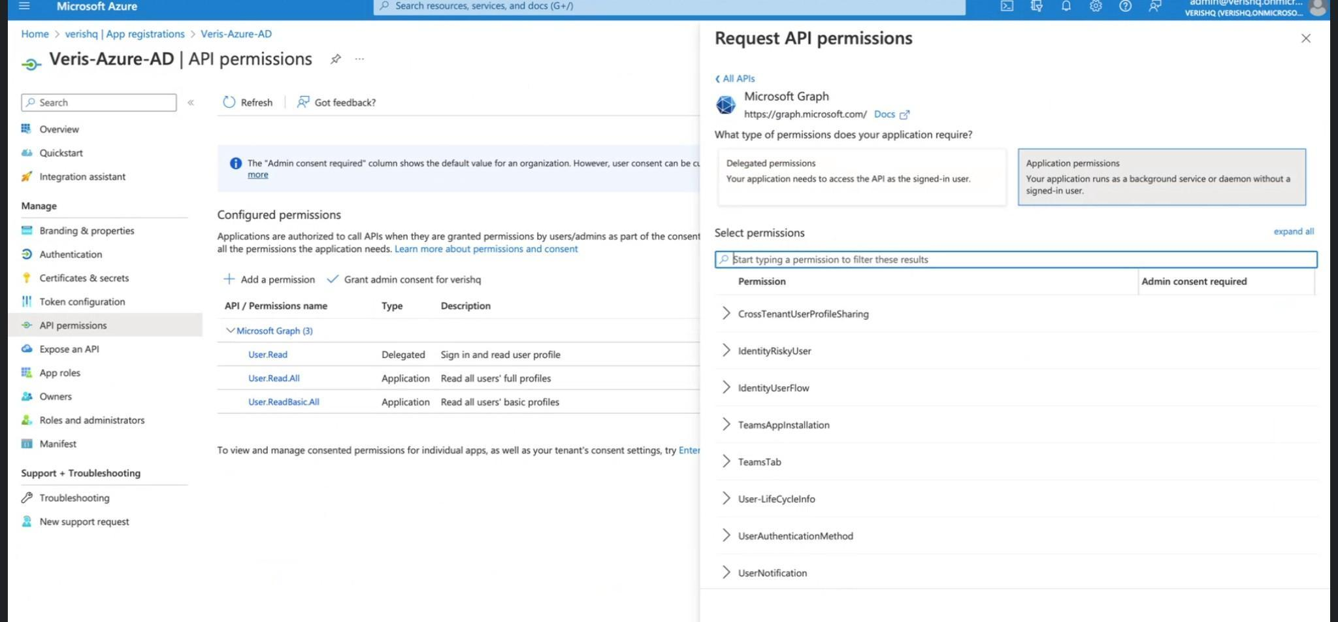Click the Refresh icon button
The height and width of the screenshot is (622, 1338).
[x=229, y=103]
